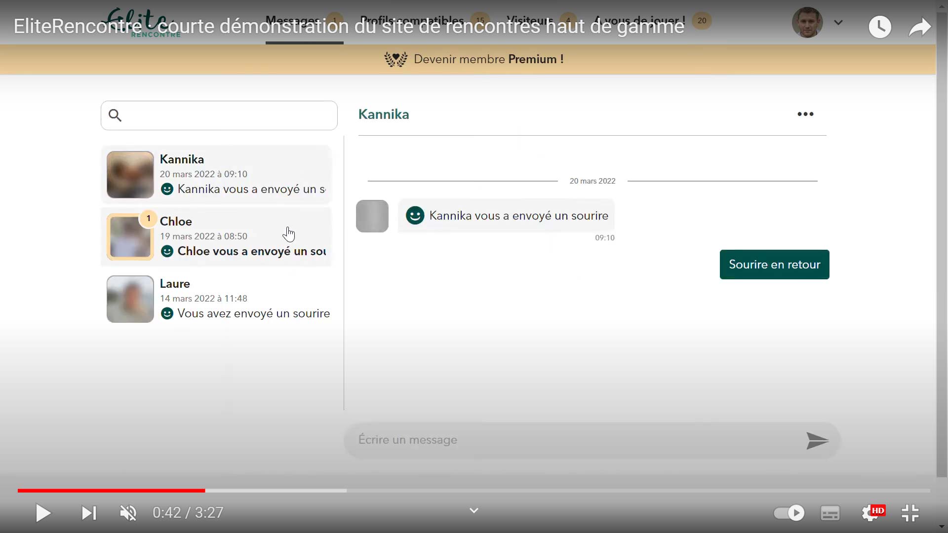948x533 pixels.
Task: Seek along the red video progress bar
Action: coord(111,491)
